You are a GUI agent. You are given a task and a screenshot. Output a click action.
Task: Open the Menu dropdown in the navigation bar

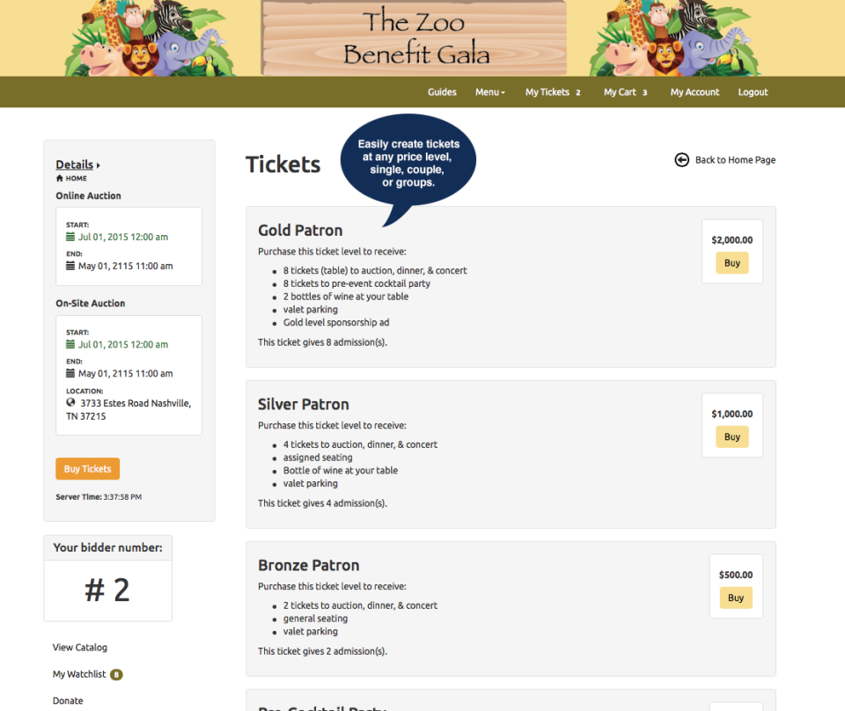[x=490, y=92]
